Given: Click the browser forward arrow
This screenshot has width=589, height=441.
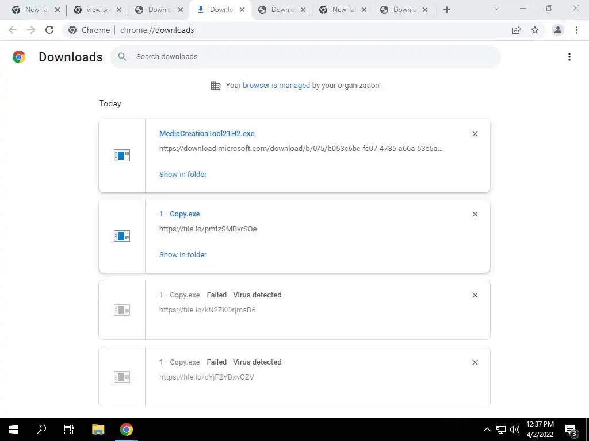Looking at the screenshot, I should tap(31, 30).
